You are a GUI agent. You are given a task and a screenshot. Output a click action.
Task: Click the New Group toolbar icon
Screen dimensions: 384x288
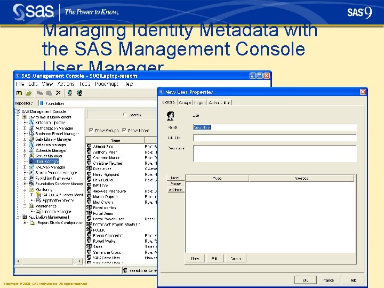(79, 93)
